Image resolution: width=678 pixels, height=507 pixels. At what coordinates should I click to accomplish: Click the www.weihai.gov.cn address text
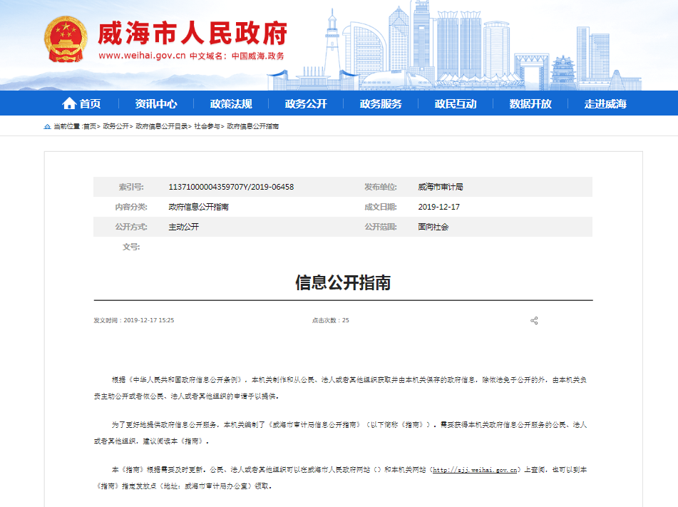point(142,56)
